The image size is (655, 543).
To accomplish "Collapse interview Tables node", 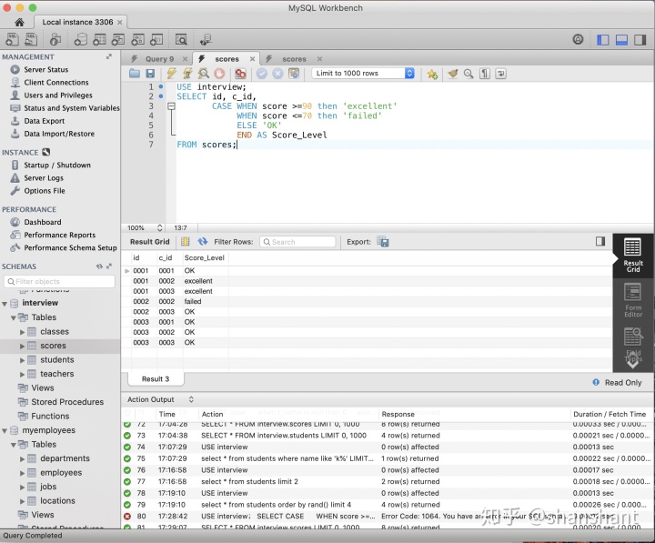I will tap(14, 317).
